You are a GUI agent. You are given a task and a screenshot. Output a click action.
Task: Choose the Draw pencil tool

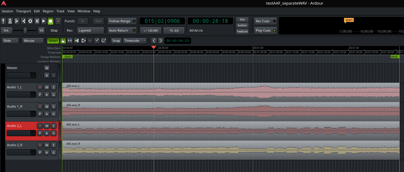97,41
